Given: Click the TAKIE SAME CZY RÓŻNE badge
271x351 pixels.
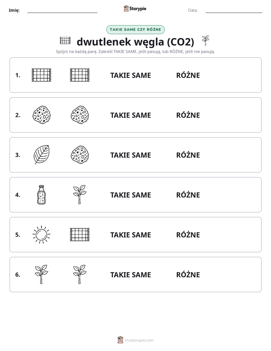Looking at the screenshot, I should 135,30.
